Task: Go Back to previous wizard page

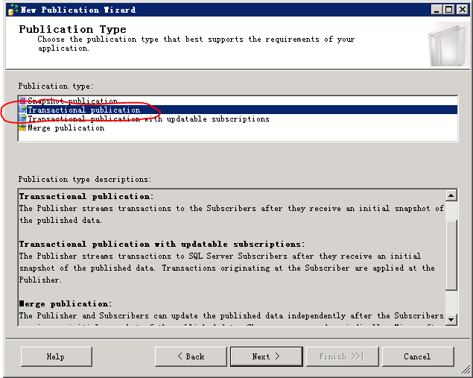Action: click(191, 356)
